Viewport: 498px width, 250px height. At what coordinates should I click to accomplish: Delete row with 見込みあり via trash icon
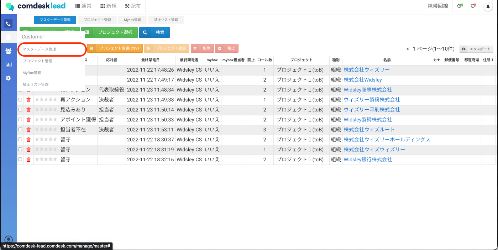coord(28,110)
